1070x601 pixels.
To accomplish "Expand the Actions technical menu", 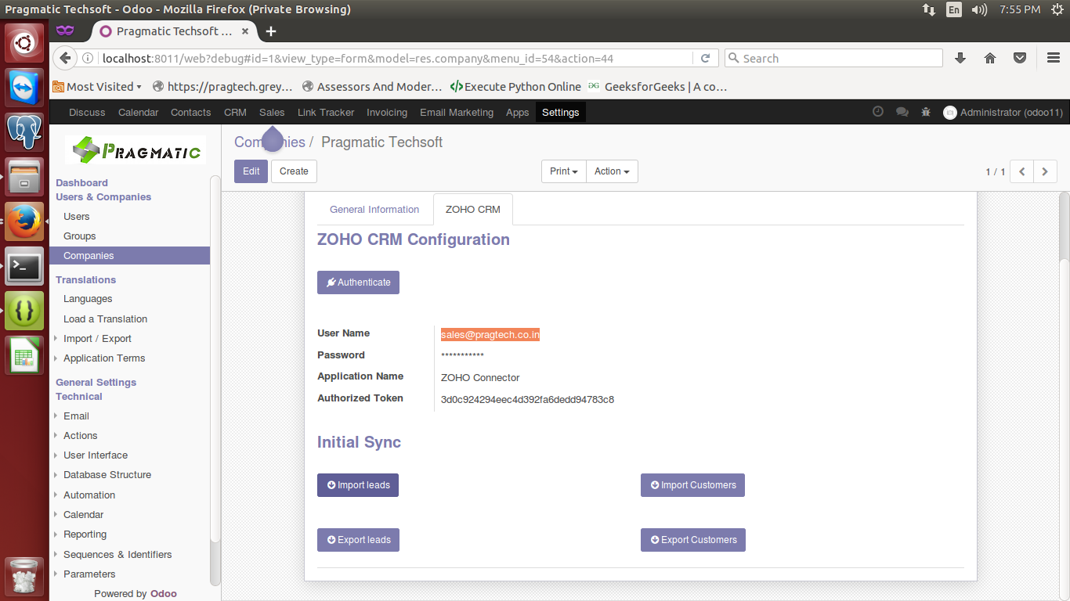I will pos(80,435).
